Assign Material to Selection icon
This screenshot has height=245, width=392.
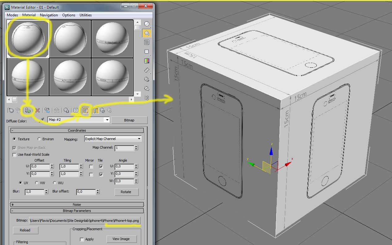[28, 110]
